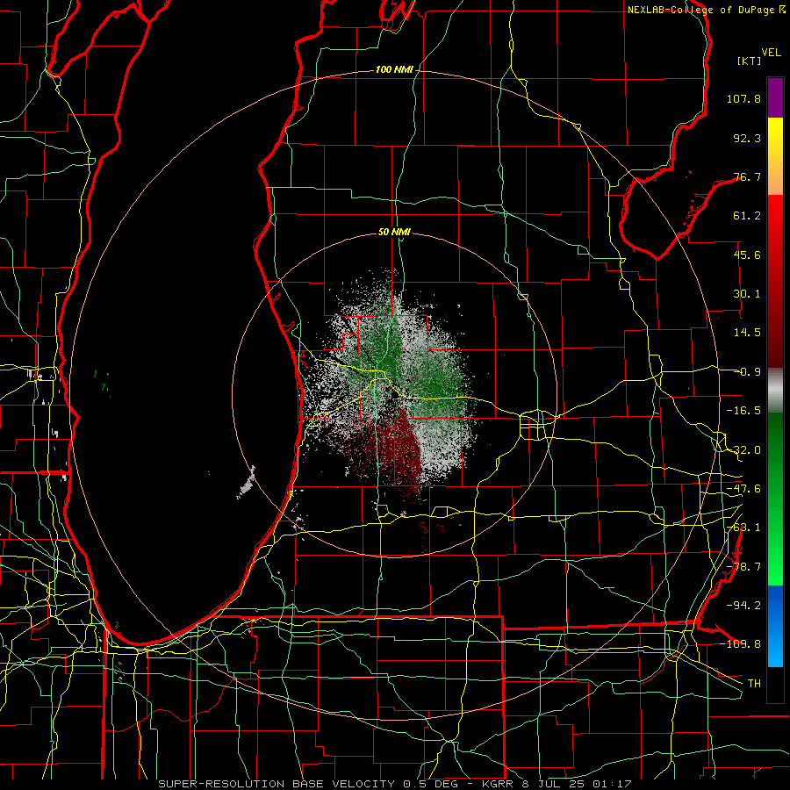
Task: Select the 92.3 legend value
Action: point(747,138)
